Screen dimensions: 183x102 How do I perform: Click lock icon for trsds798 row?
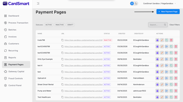click(157, 40)
